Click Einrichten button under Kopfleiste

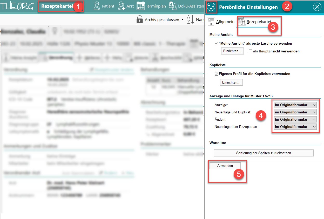click(x=231, y=83)
